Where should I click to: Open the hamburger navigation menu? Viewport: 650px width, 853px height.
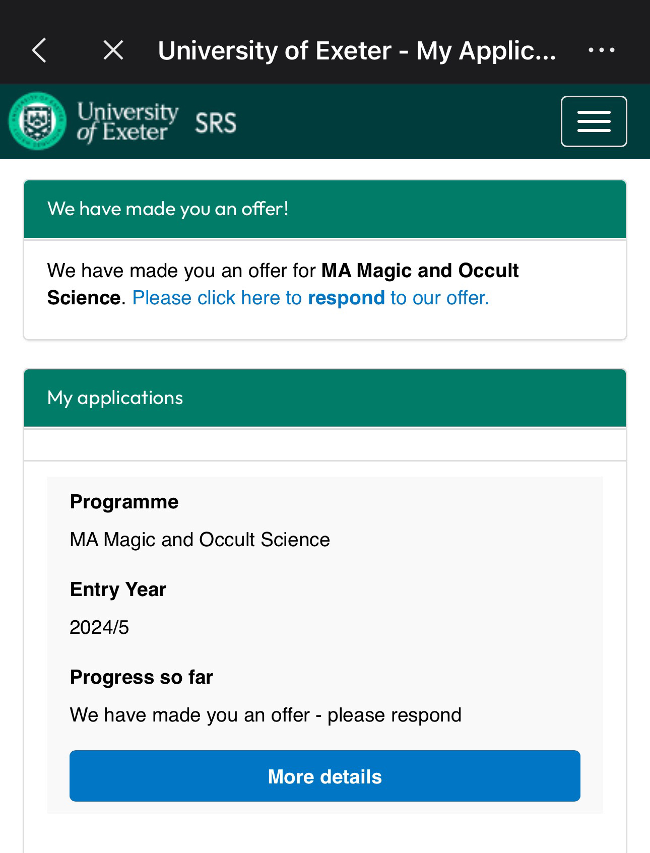pos(594,121)
